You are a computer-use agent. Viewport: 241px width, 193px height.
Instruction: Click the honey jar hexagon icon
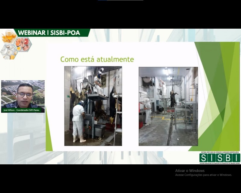pos(9,36)
